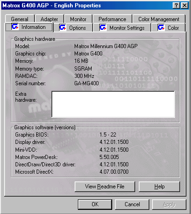This screenshot has height=214, width=191.
Task: Select the Monitor tab
Action: coord(78,19)
